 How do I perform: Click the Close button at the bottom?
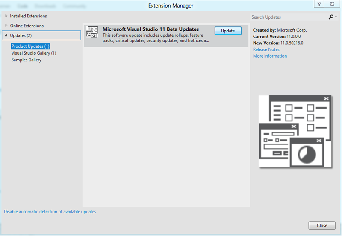pos(322,225)
